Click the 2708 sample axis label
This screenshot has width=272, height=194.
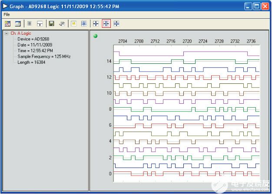pos(139,41)
